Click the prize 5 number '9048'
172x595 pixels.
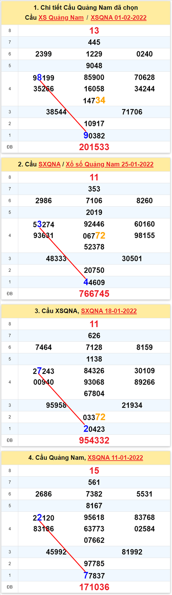click(94, 66)
